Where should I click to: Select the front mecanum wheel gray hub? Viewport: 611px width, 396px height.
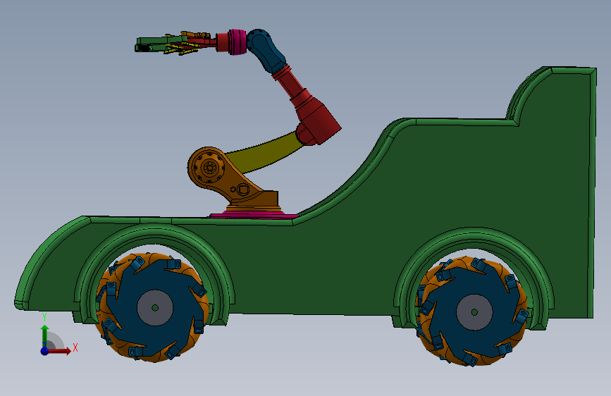click(155, 308)
